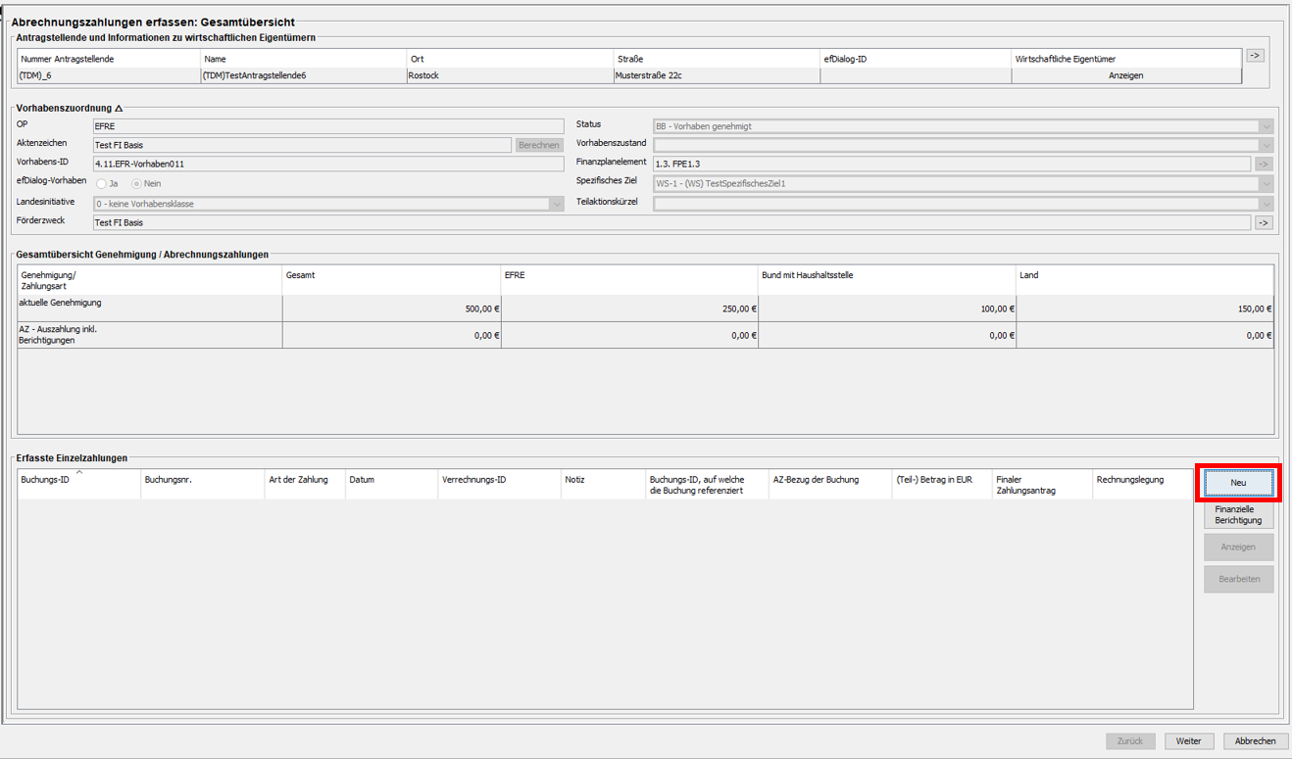Click the Neu button
1292x759 pixels.
pyautogui.click(x=1238, y=483)
